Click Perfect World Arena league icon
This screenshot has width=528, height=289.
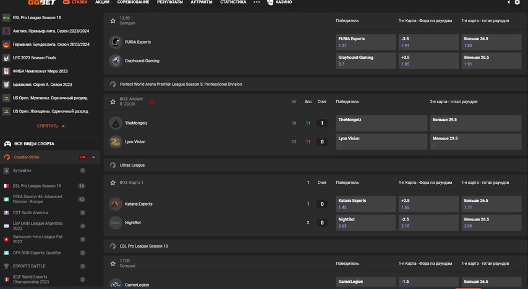113,85
